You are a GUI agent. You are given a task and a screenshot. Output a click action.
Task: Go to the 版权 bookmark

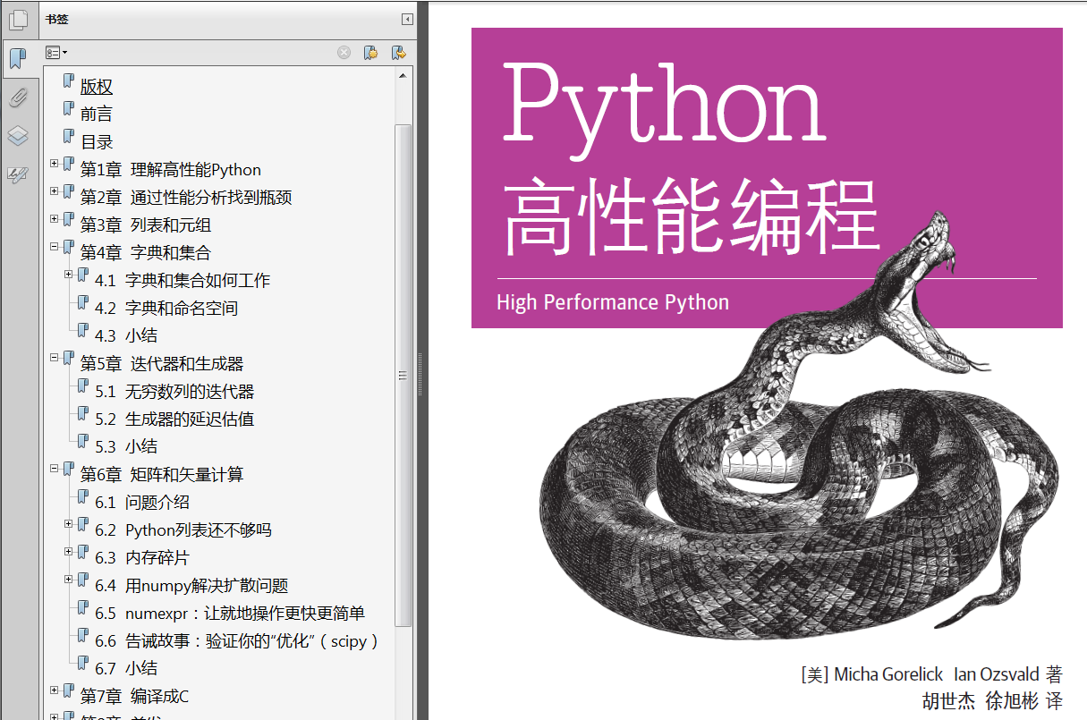point(97,87)
